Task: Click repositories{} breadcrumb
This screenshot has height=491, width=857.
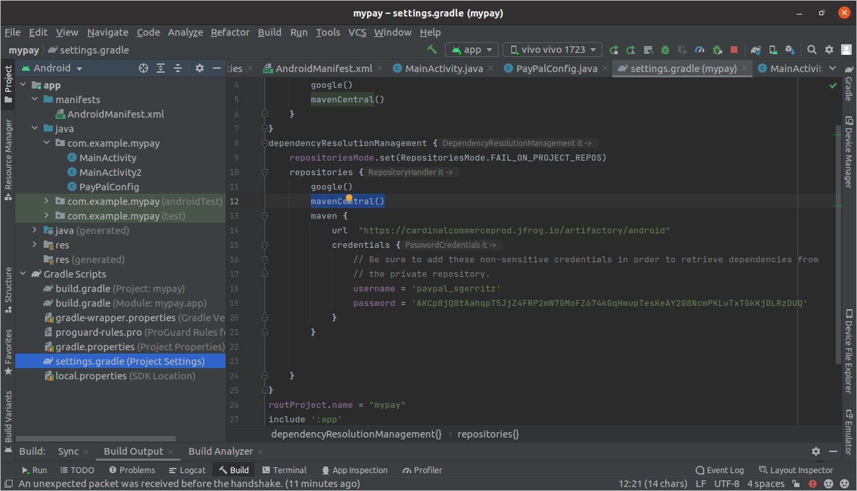Action: [x=488, y=434]
